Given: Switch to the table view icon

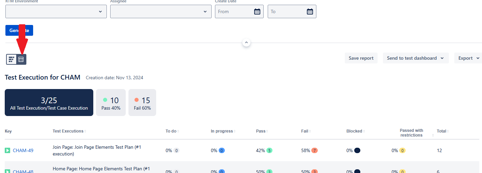Looking at the screenshot, I should tap(21, 59).
